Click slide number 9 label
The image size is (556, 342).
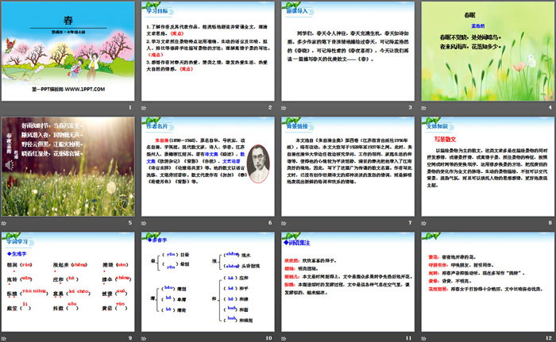point(130,338)
